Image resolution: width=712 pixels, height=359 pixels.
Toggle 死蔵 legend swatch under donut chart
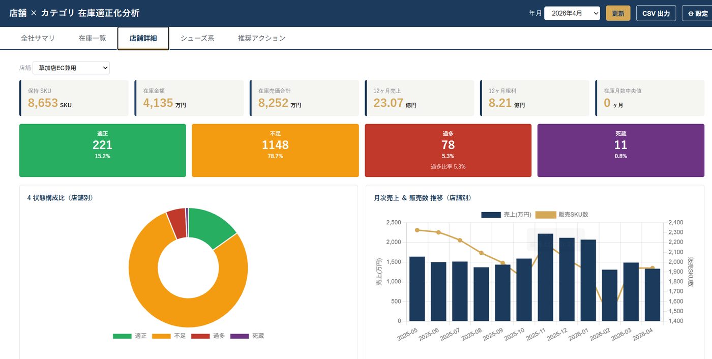click(240, 336)
